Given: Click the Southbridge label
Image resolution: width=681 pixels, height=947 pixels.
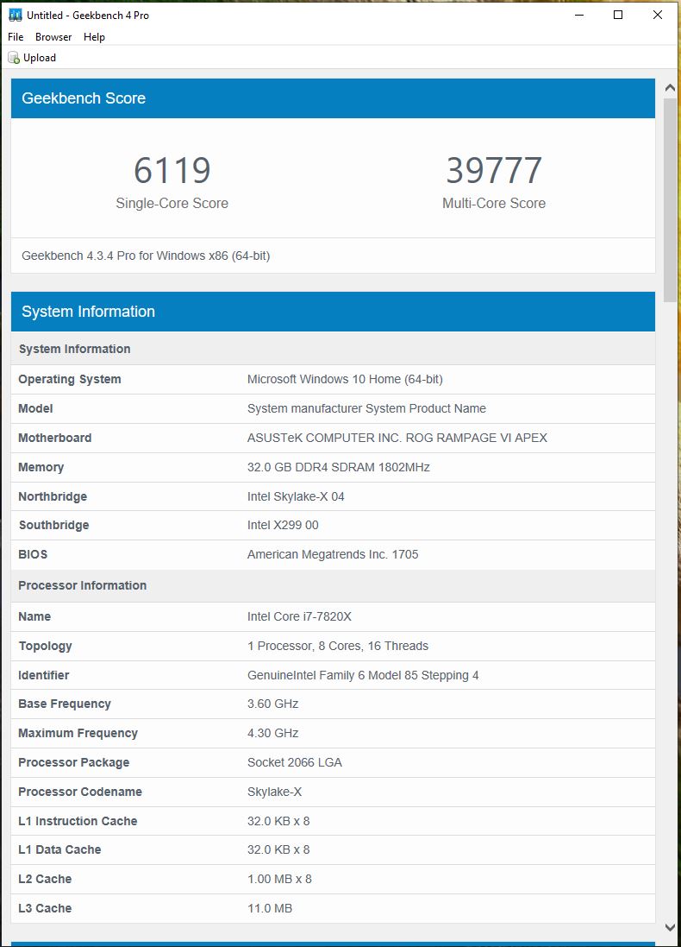Looking at the screenshot, I should pyautogui.click(x=53, y=526).
